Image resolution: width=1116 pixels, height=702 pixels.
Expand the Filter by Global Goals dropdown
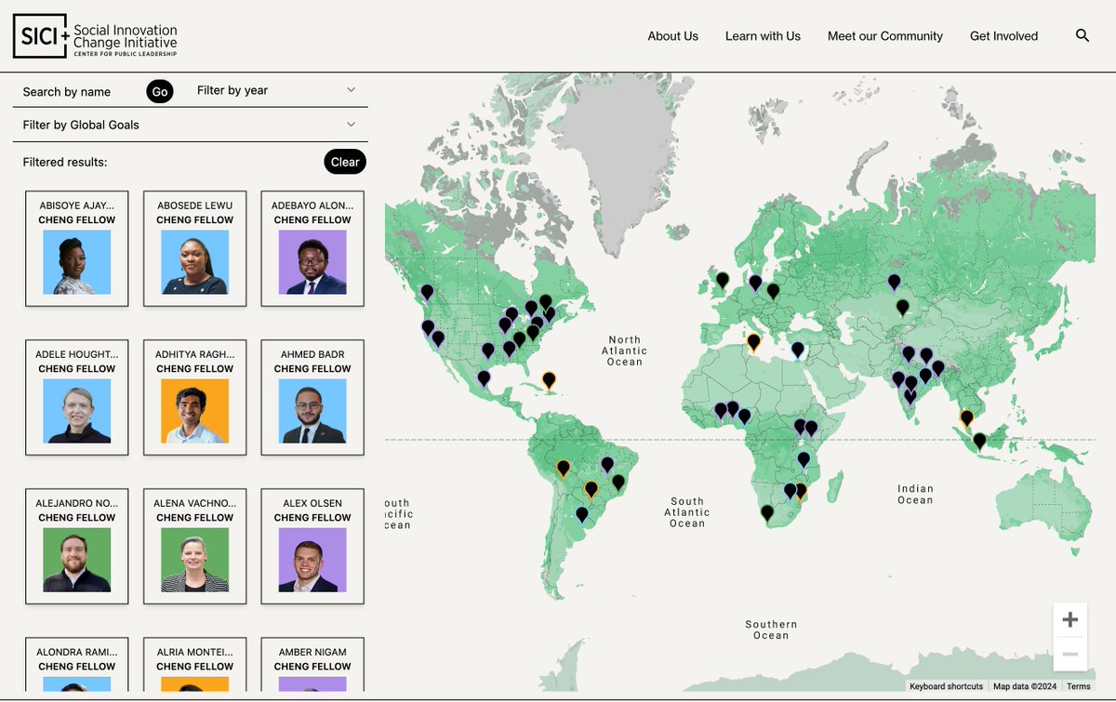(190, 125)
